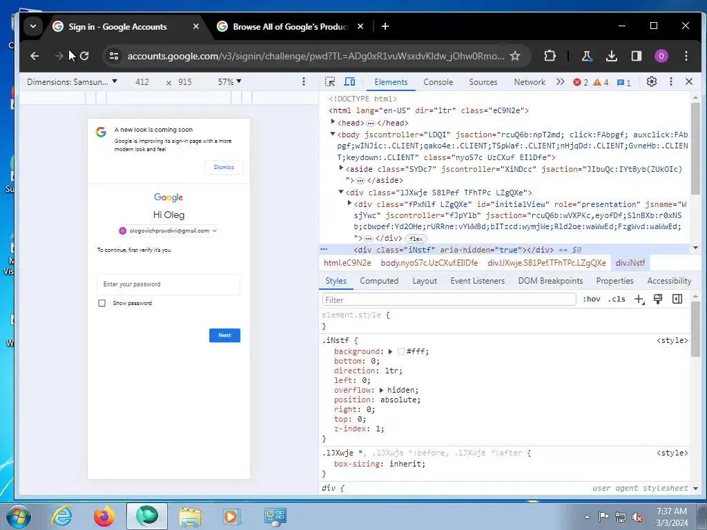Switch to the Computed pane
707x530 pixels.
379,281
